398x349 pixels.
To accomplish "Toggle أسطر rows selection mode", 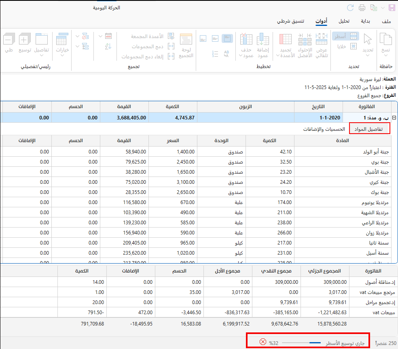I will tap(346, 36).
